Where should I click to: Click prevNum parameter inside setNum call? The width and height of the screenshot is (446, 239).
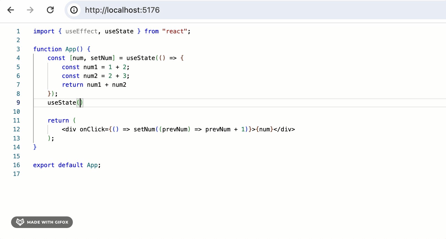175,129
